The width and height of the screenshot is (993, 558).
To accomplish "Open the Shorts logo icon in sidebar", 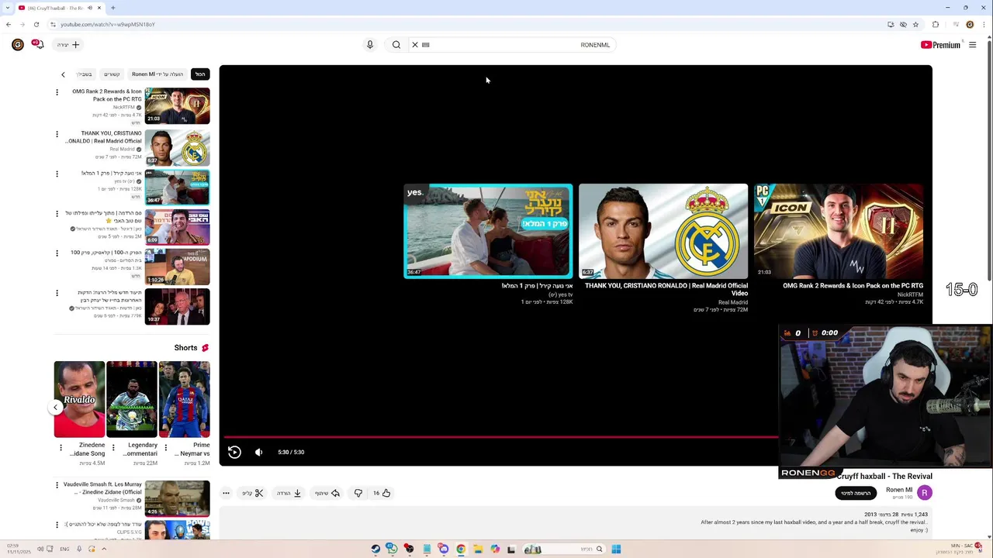I will (x=205, y=348).
